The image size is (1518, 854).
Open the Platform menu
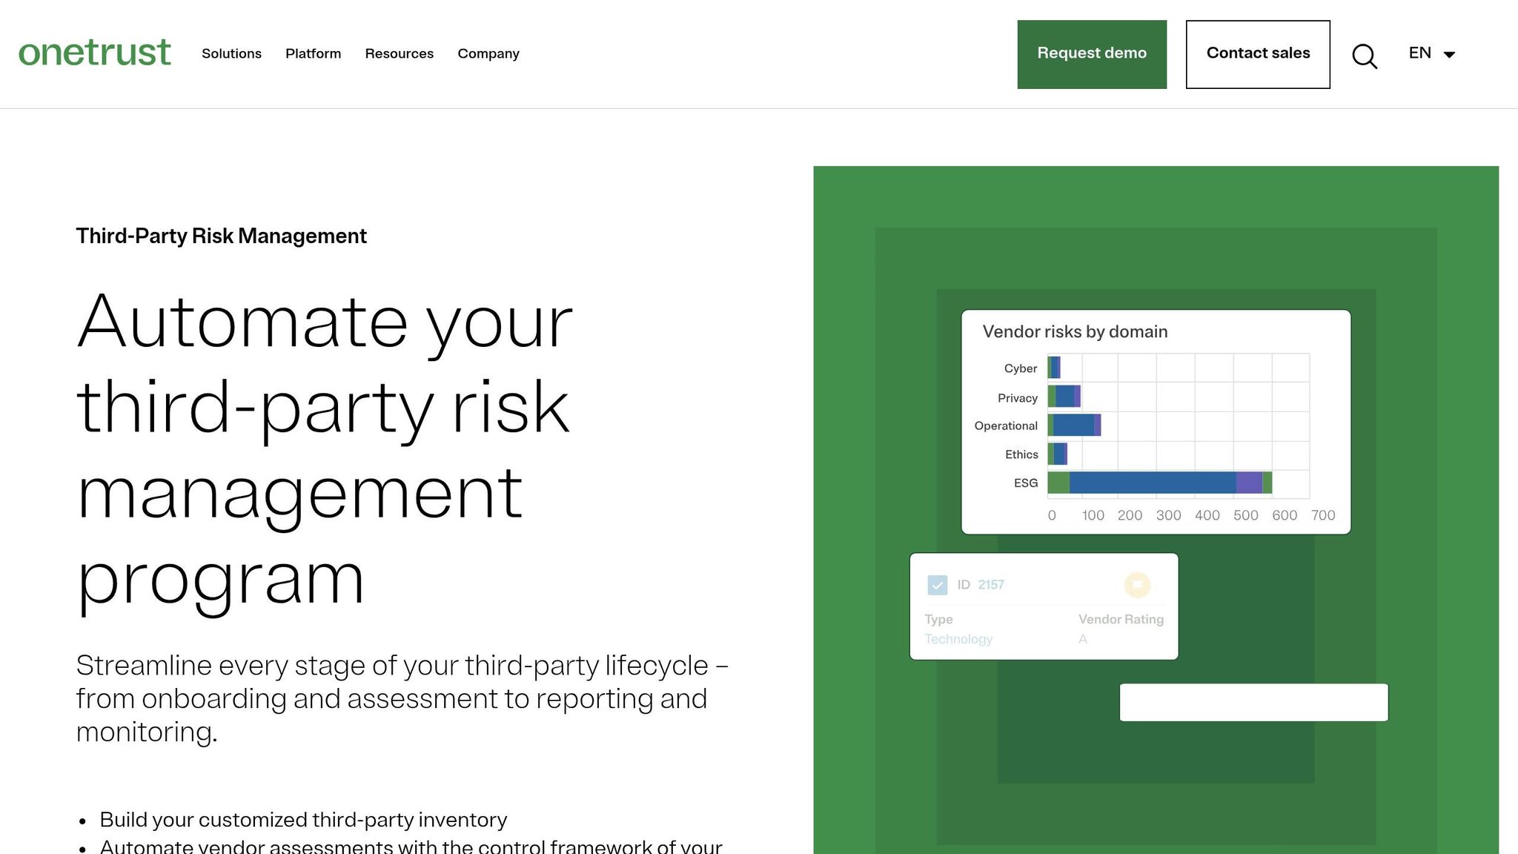coord(313,53)
